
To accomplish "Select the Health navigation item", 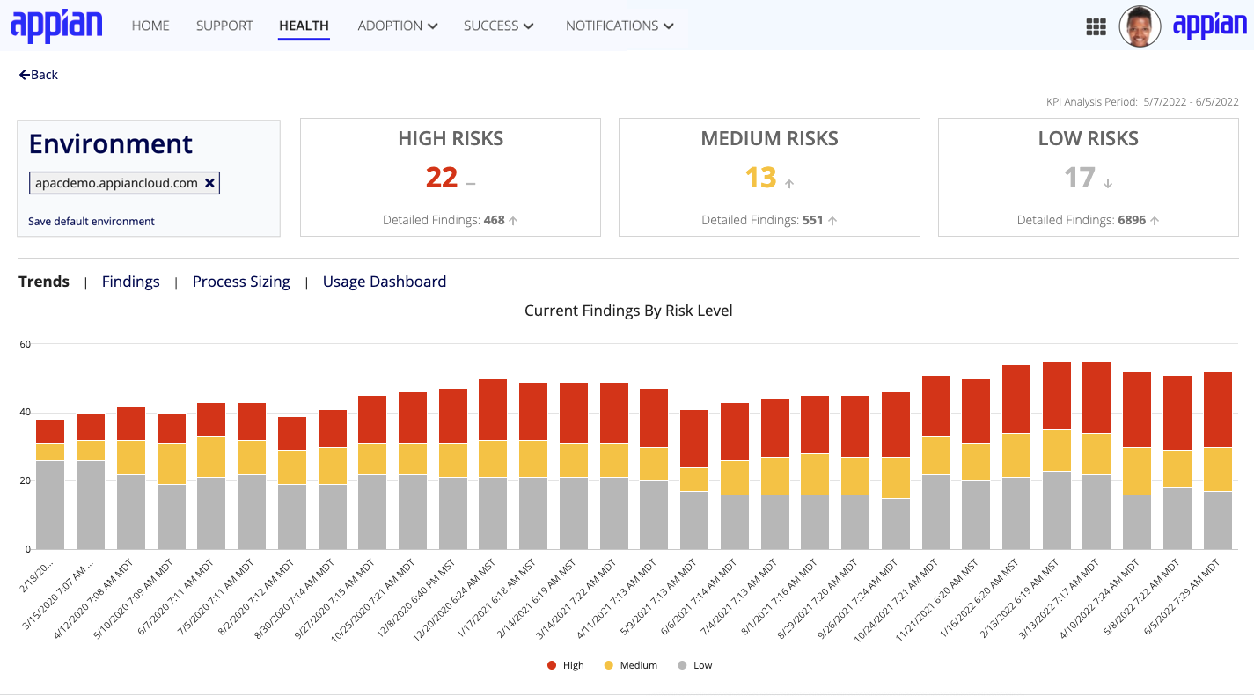I will pyautogui.click(x=304, y=26).
